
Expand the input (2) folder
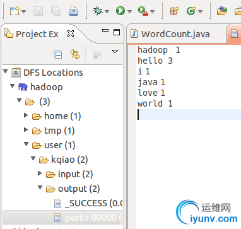click(x=40, y=173)
